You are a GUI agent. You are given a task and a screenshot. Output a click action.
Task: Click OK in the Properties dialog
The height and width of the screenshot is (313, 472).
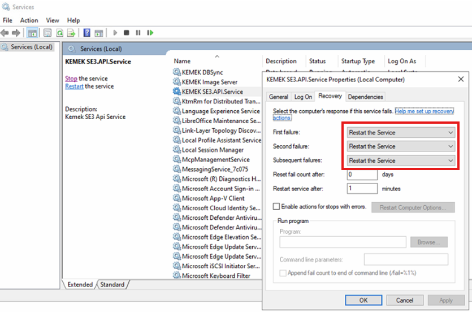point(363,300)
